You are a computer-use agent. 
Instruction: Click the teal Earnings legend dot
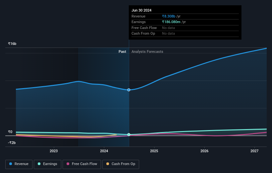point(39,164)
